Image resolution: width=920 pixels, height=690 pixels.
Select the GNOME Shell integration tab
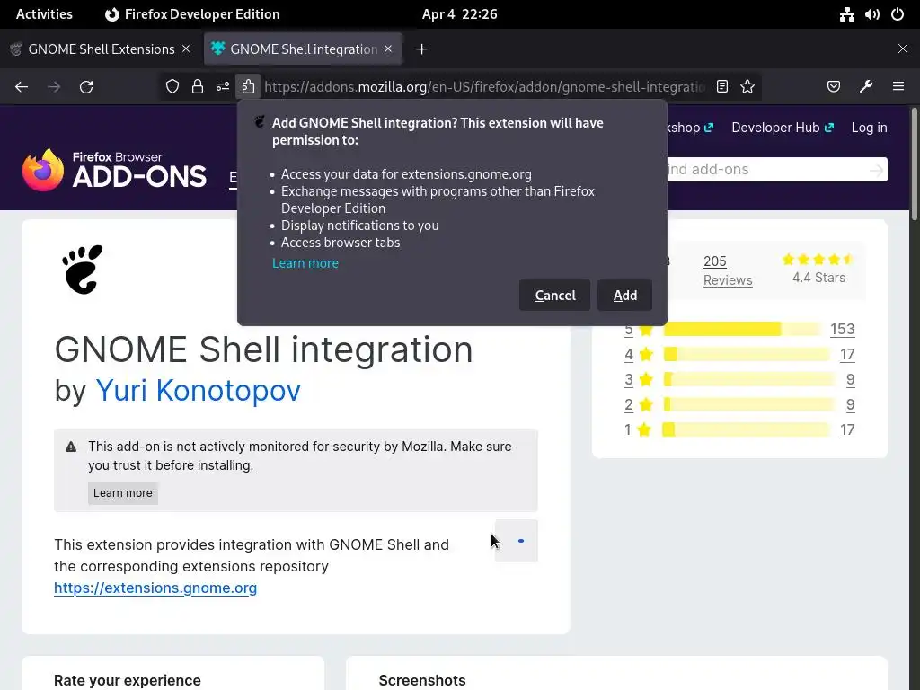304,49
